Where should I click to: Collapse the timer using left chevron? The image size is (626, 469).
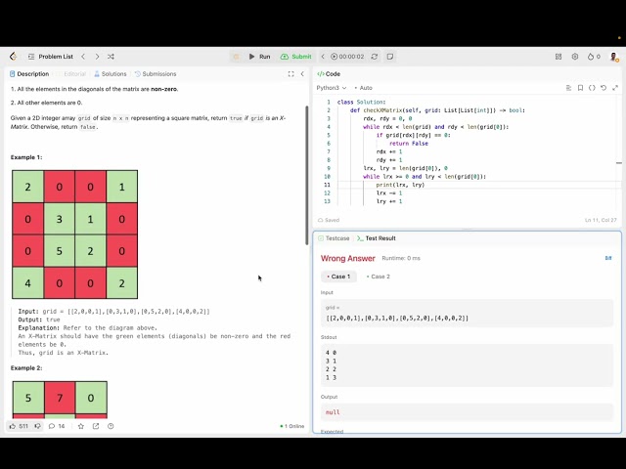pos(323,57)
